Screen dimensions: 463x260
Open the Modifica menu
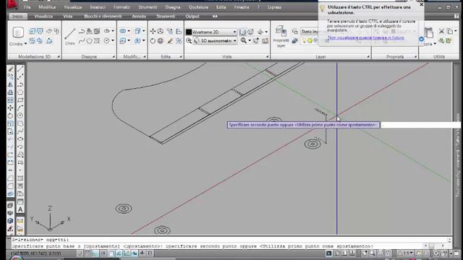click(x=47, y=7)
